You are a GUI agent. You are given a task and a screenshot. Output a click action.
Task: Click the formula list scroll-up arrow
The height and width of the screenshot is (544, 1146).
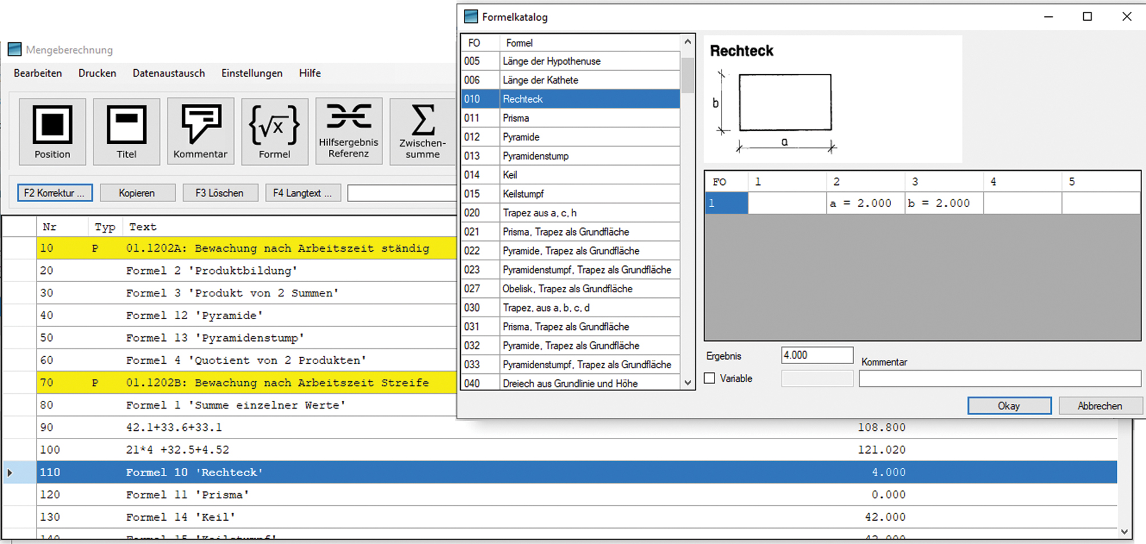688,42
